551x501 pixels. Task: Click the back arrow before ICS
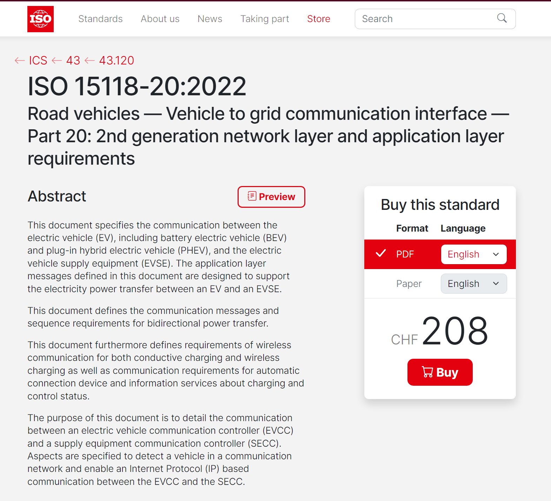(x=20, y=61)
